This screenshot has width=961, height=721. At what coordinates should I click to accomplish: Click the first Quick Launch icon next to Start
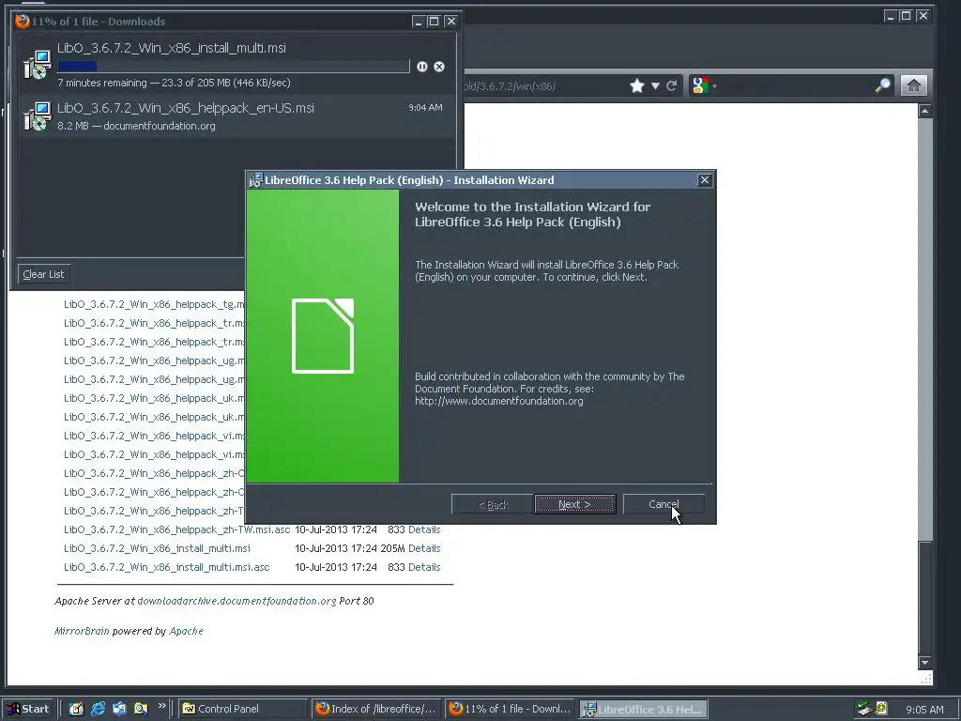click(76, 709)
